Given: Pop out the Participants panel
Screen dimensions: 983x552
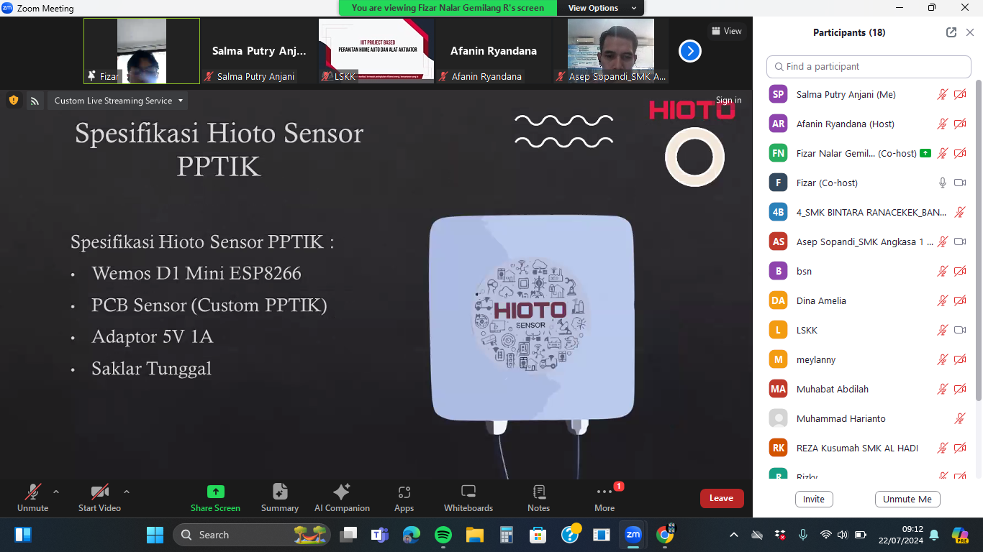Looking at the screenshot, I should (x=951, y=32).
